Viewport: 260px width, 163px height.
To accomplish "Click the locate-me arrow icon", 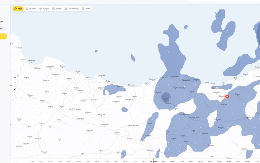I will point(15,90).
